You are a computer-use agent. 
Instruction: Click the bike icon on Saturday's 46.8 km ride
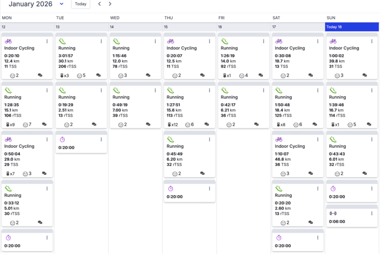pyautogui.click(x=279, y=139)
